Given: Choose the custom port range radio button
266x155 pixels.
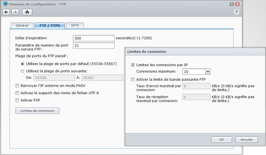Looking at the screenshot, I should pos(23,71).
